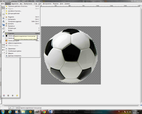Expand the 'Вставить как' submenu
Image resolution: width=142 pixels, height=114 pixels.
coord(23,28)
